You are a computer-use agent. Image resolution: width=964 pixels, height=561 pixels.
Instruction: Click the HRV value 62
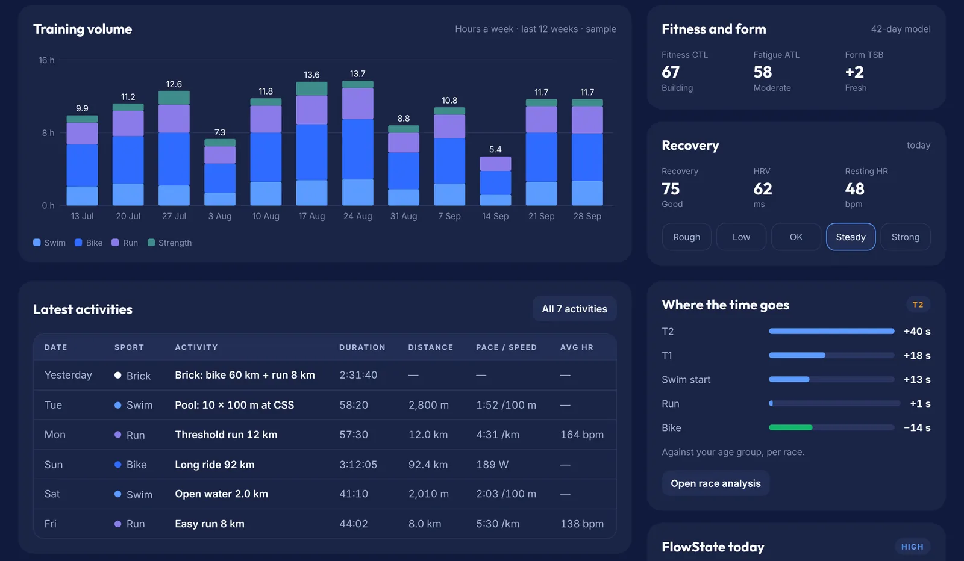coord(763,189)
